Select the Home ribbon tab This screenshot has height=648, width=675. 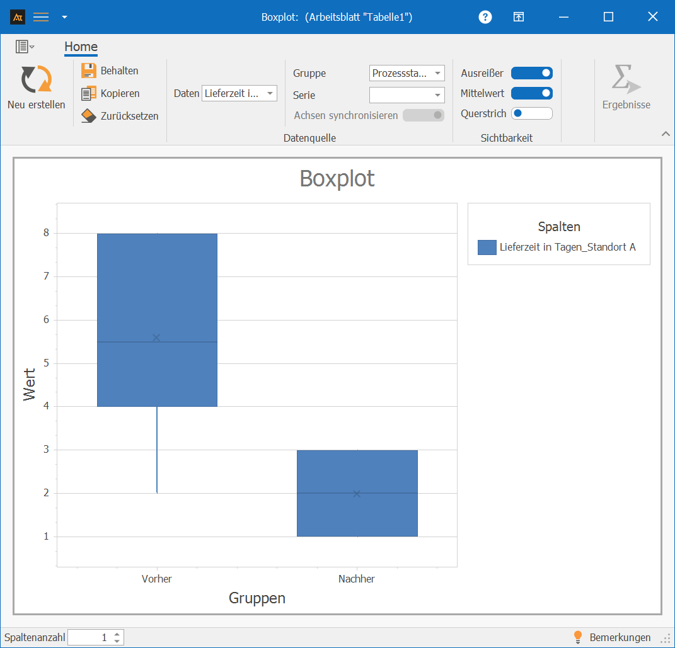pyautogui.click(x=81, y=47)
